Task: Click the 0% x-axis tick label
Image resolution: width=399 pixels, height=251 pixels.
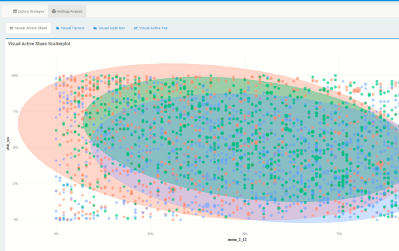Action: 56,234
